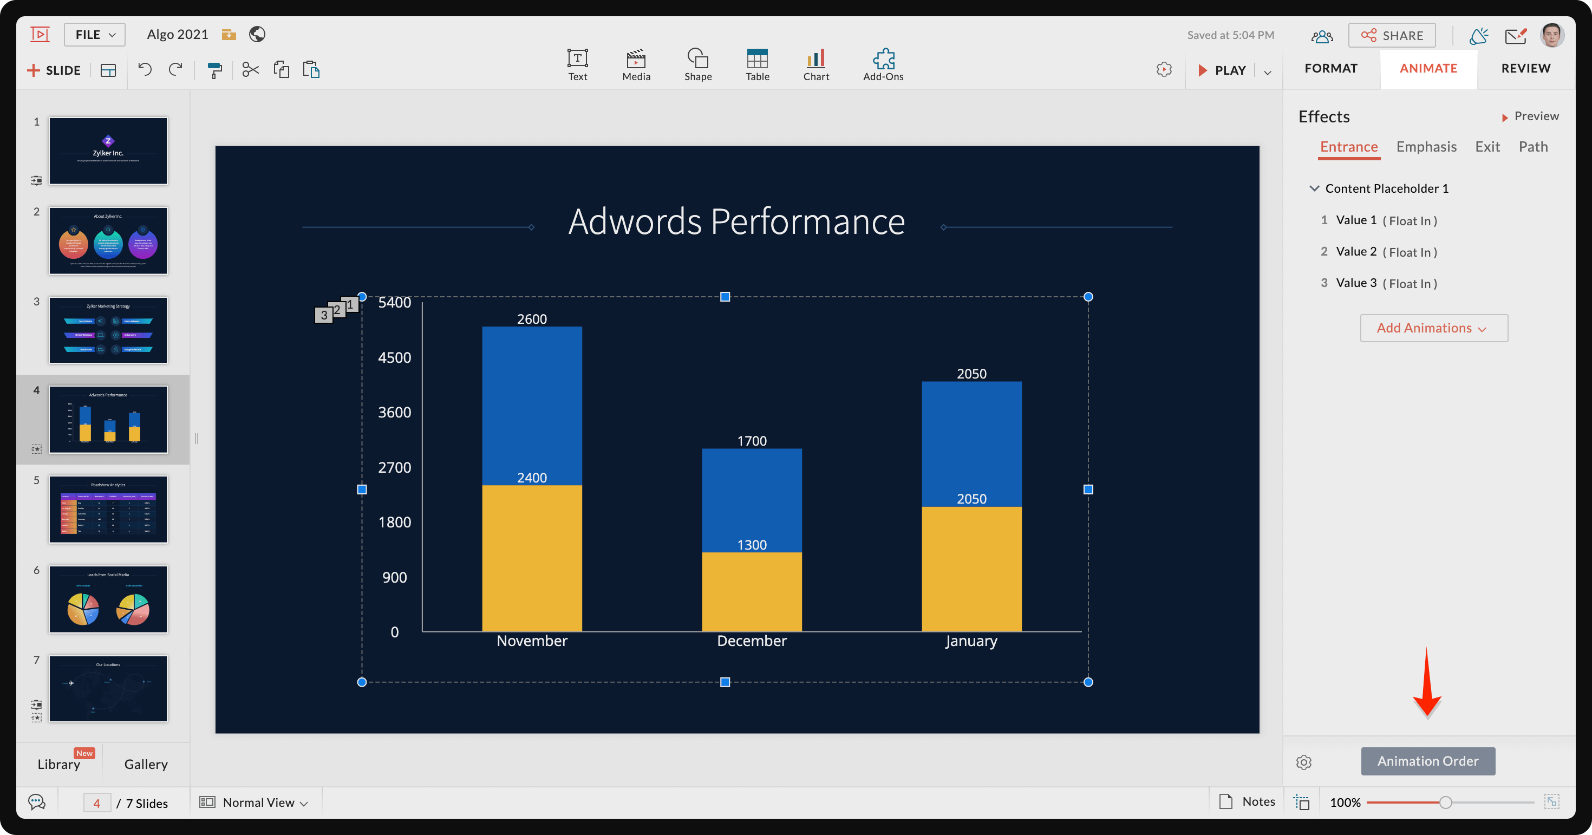The image size is (1592, 835).
Task: Open the Add-Ons puzzle icon
Action: 883,64
